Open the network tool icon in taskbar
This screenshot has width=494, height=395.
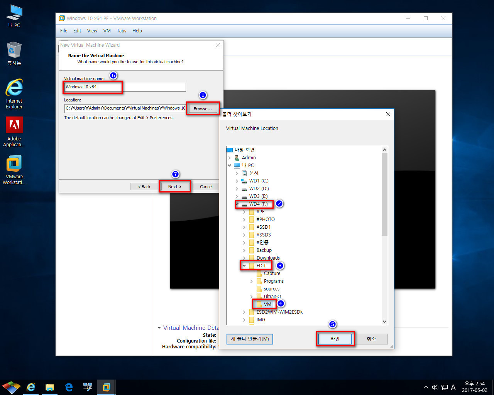[88, 387]
